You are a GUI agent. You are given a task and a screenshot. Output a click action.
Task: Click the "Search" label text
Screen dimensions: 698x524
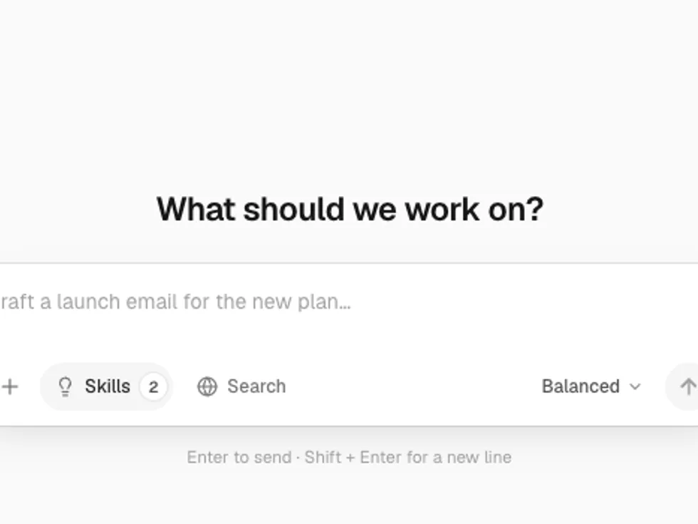click(256, 386)
